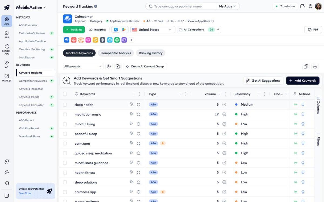Expand the All keywords filter dropdown
Viewport: 324px width, 202px height.
[x=83, y=67]
